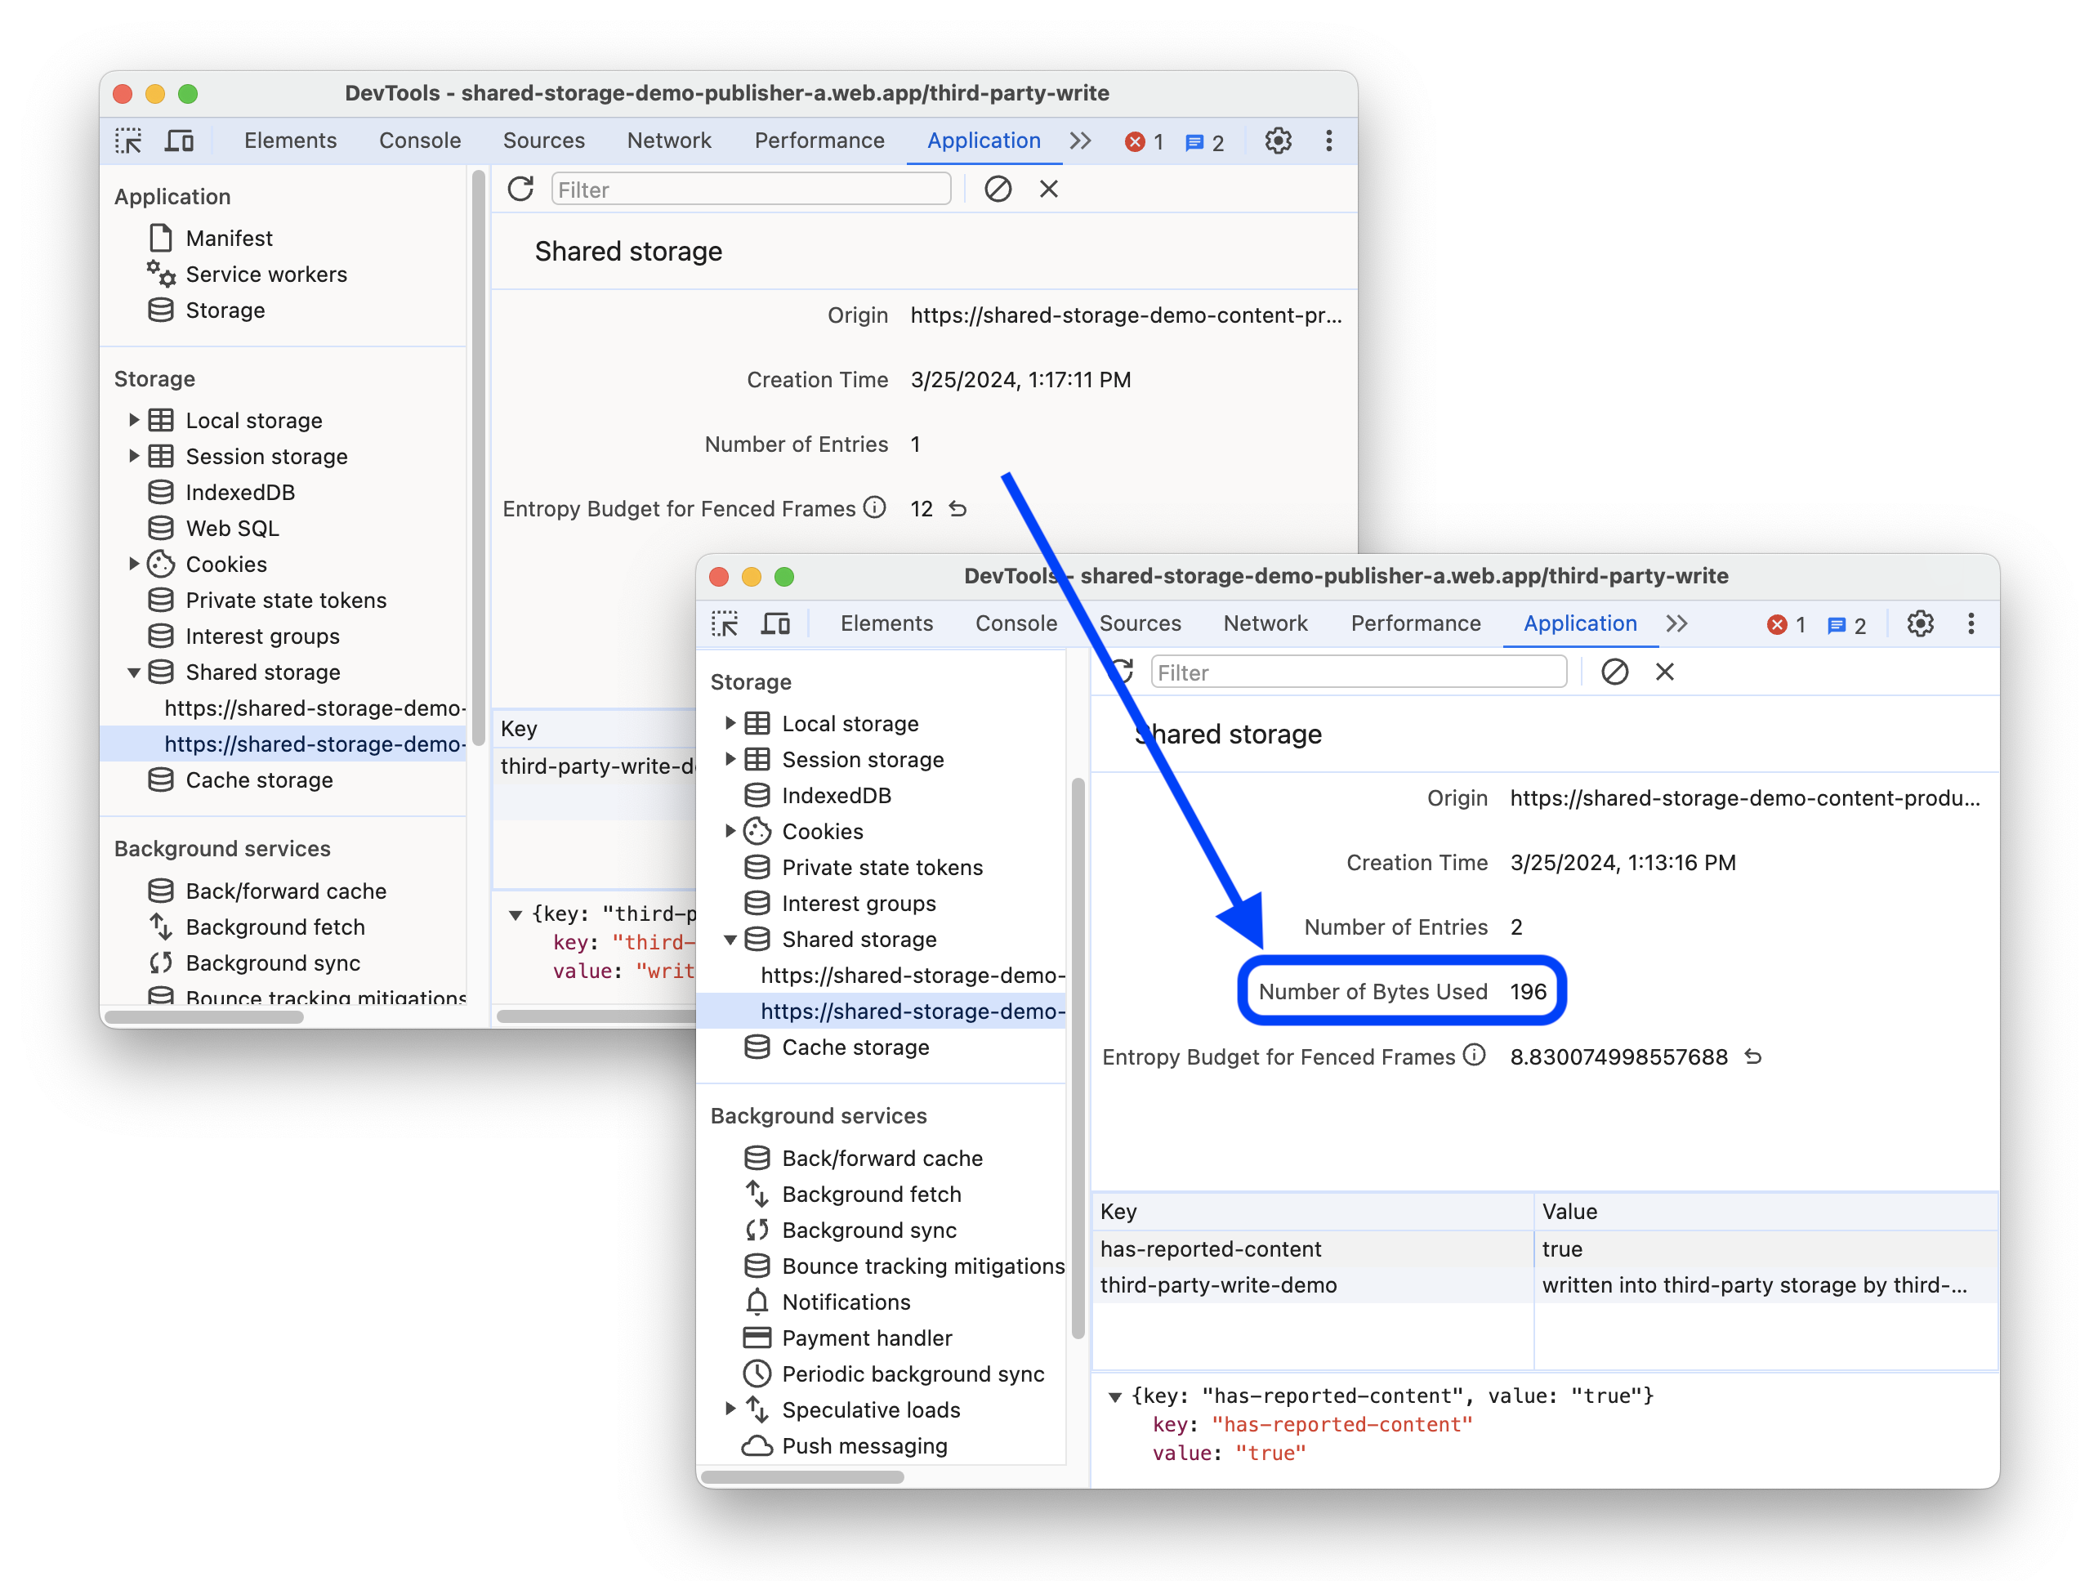Click the Filter input field
This screenshot has height=1581, width=2098.
click(1359, 672)
